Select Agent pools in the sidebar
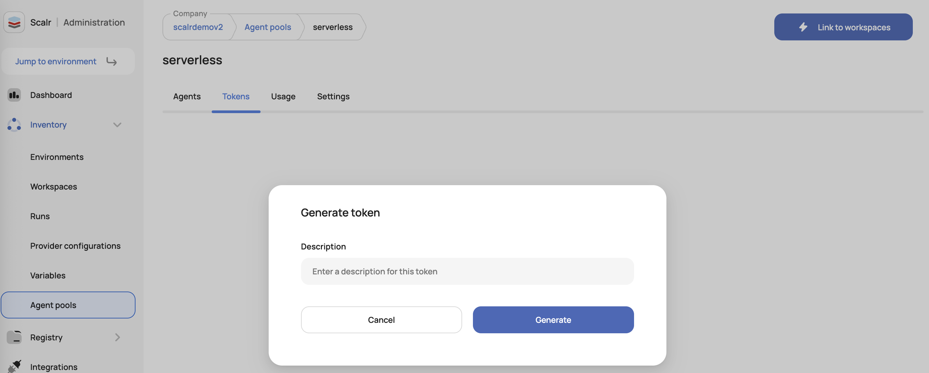Viewport: 929px width, 373px height. (68, 305)
